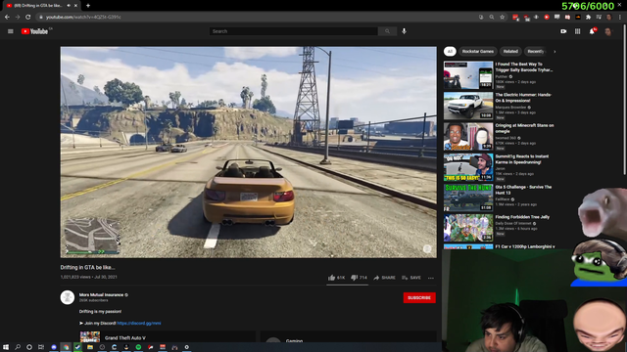627x352 pixels.
Task: Like the video with thumbs up
Action: point(336,278)
